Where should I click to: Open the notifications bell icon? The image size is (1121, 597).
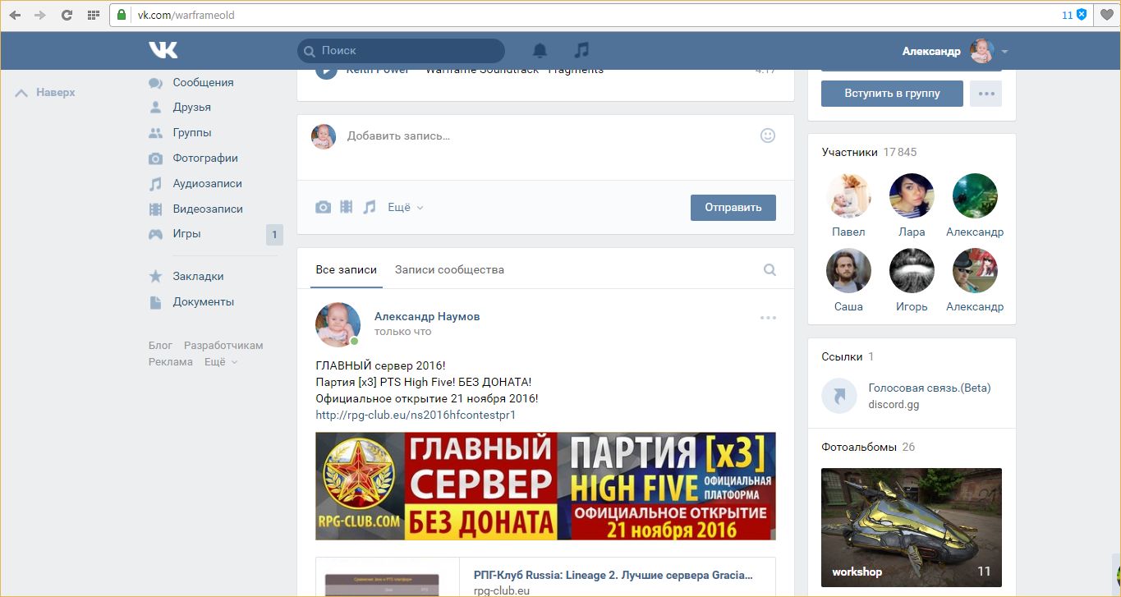[540, 51]
